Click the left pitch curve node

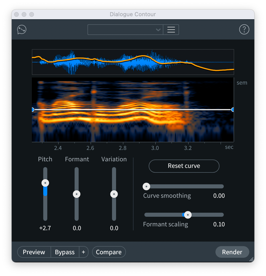point(33,110)
